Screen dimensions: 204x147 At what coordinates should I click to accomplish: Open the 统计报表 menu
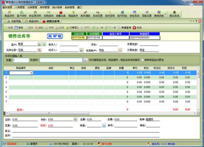coord(56,7)
